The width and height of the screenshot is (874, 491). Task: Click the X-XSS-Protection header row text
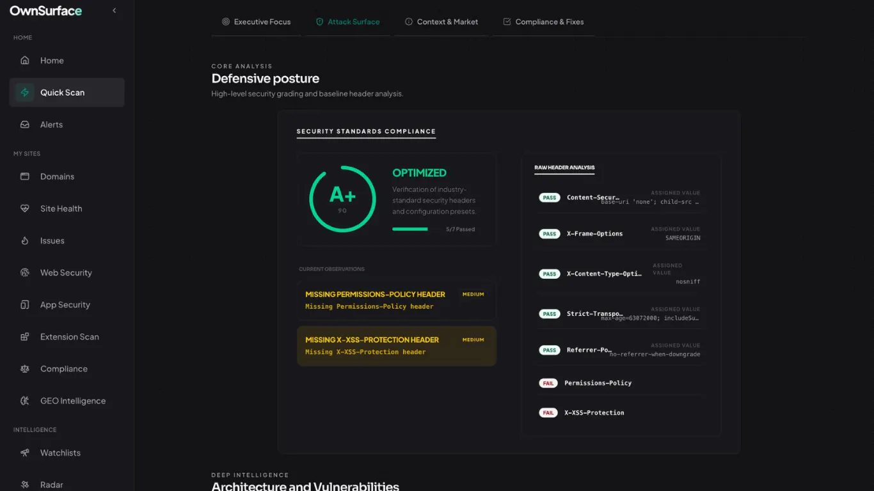coord(594,413)
